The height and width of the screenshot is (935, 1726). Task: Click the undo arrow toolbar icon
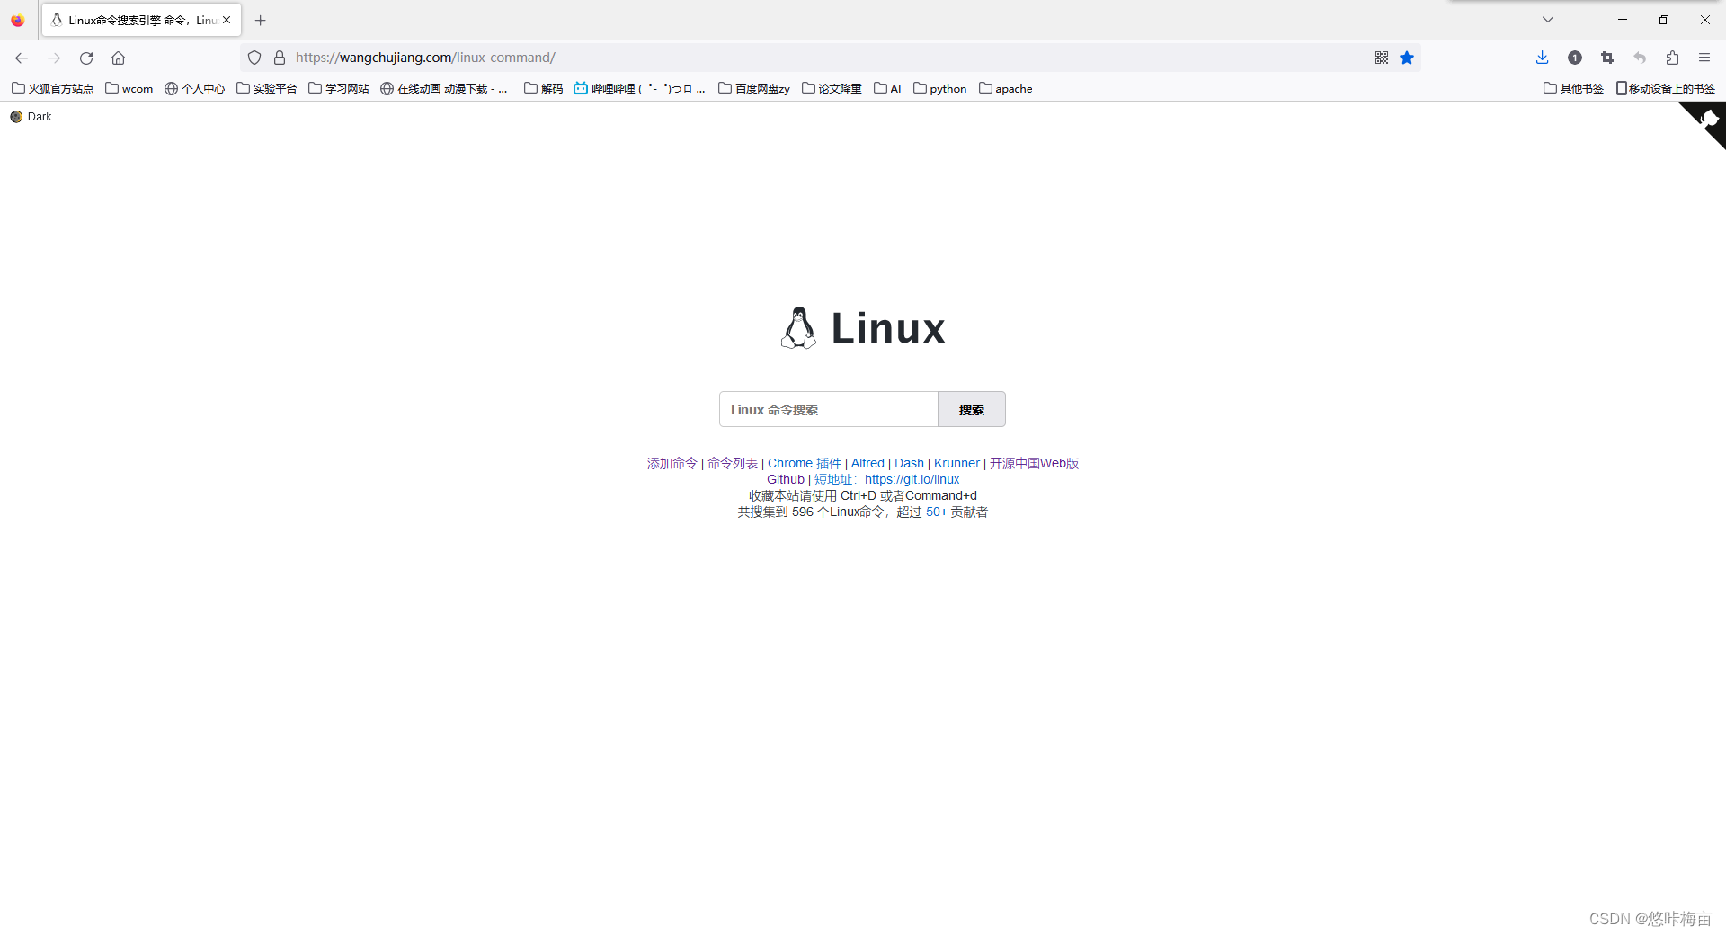coord(1640,58)
